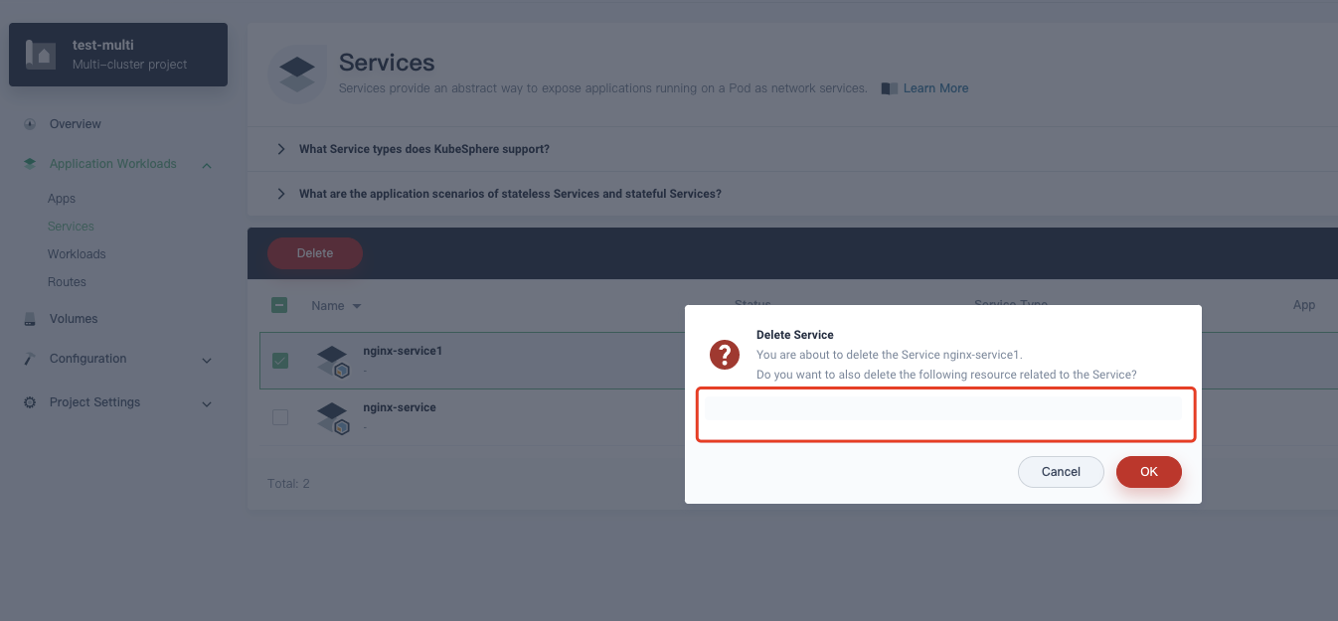Click the test-multi project thumbnail
Image resolution: width=1338 pixels, height=621 pixels.
[40, 54]
